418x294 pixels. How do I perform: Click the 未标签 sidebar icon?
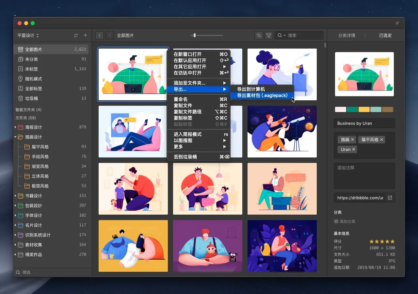coord(20,69)
